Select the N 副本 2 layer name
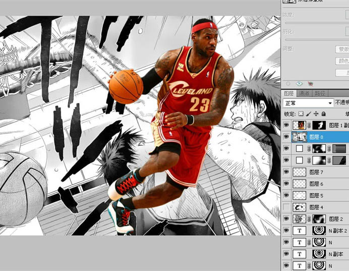This screenshot has width=349, height=271. coord(337,231)
